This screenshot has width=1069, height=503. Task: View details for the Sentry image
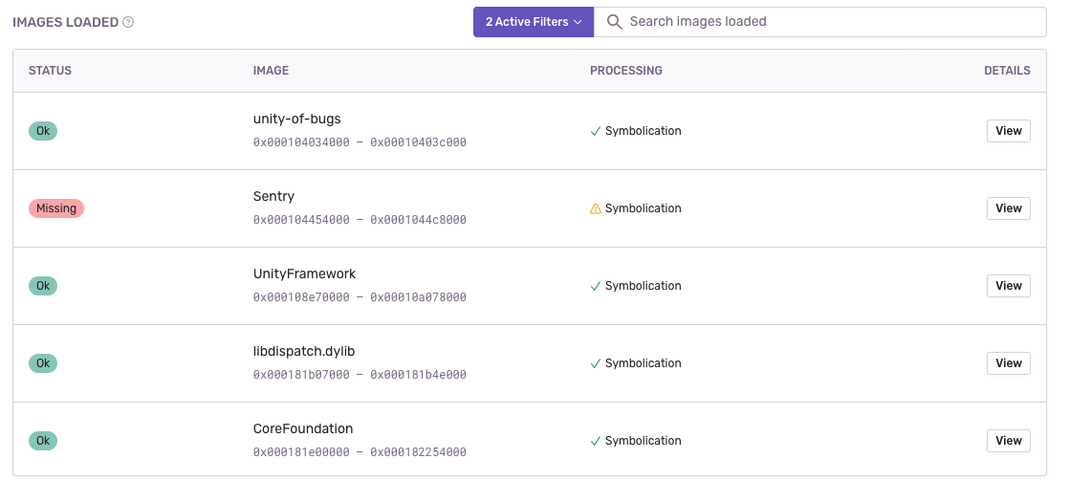click(1008, 208)
